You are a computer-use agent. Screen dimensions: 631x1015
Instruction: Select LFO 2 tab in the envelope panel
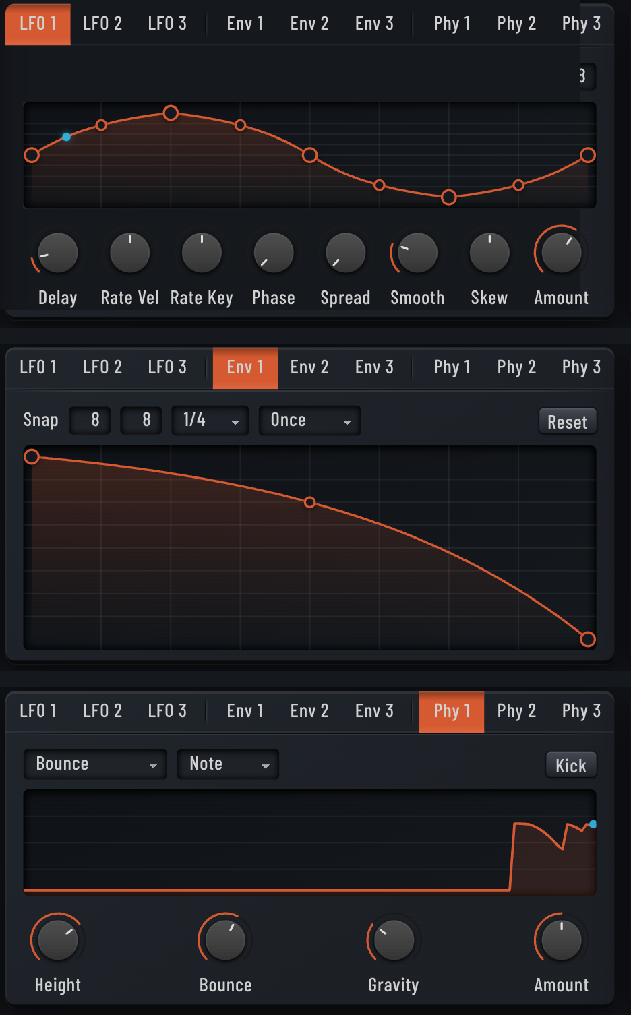coord(102,367)
